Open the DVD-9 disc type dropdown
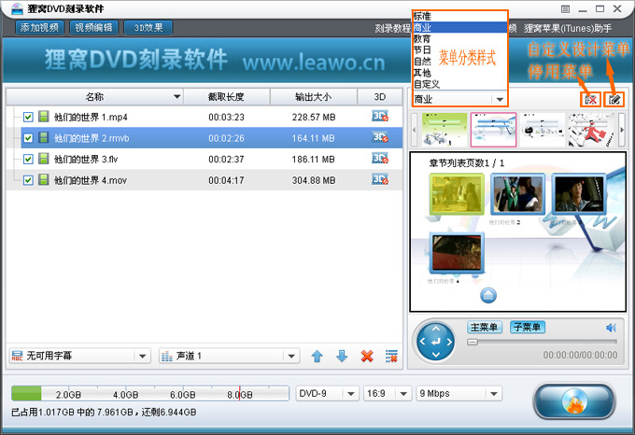Screen dimensions: 635x435 click(x=327, y=393)
